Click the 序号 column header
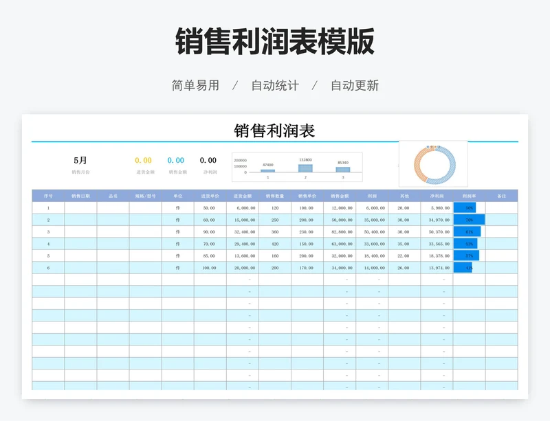The image size is (550, 421). (x=48, y=196)
